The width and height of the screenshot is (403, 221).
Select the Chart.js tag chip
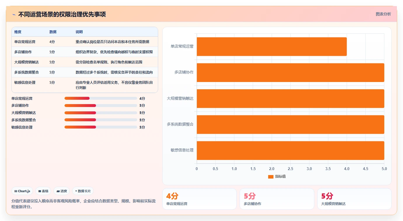coord(22,191)
